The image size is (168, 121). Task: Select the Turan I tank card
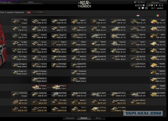[138, 43]
